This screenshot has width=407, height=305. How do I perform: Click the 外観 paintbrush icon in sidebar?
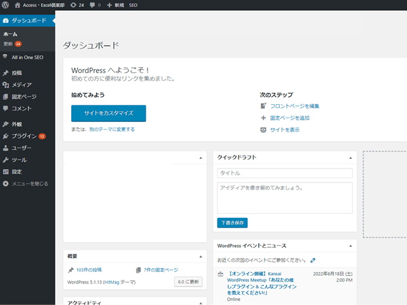(x=6, y=125)
